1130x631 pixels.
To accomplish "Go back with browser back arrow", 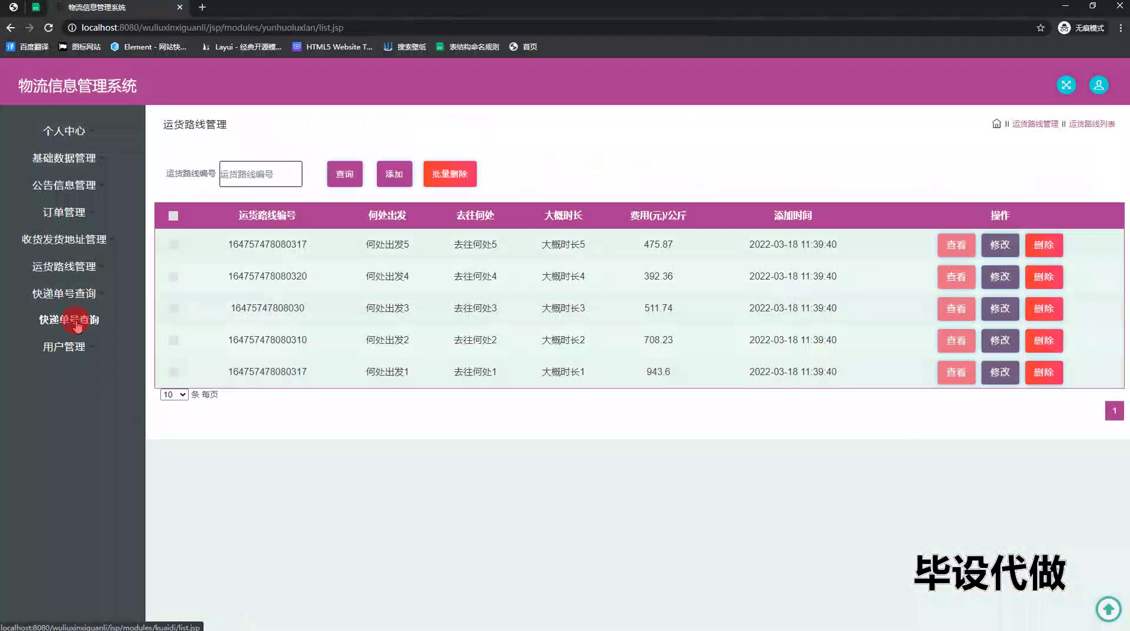I will pos(11,28).
